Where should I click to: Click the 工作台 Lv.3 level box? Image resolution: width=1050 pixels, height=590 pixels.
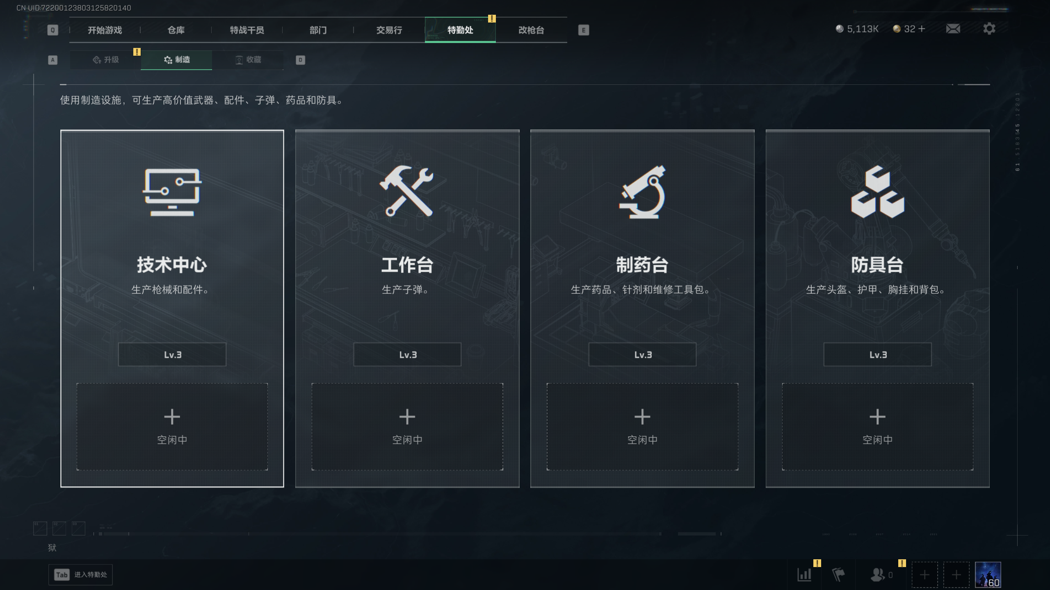[407, 354]
